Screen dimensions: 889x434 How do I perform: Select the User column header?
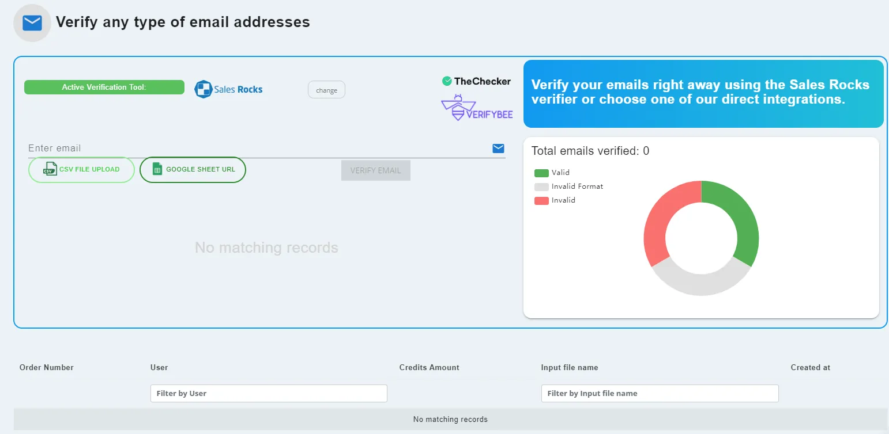(x=159, y=367)
